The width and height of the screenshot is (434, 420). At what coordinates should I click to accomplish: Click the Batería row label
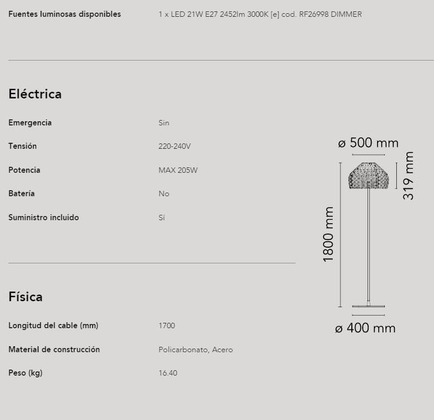22,193
